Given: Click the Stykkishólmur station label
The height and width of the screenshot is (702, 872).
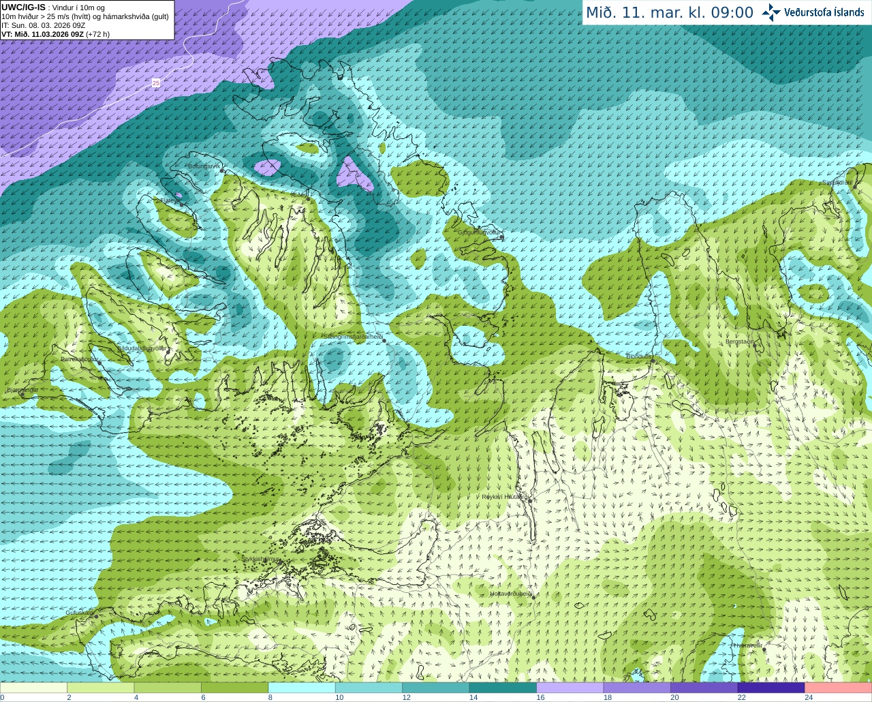Looking at the screenshot, I should tap(260, 559).
